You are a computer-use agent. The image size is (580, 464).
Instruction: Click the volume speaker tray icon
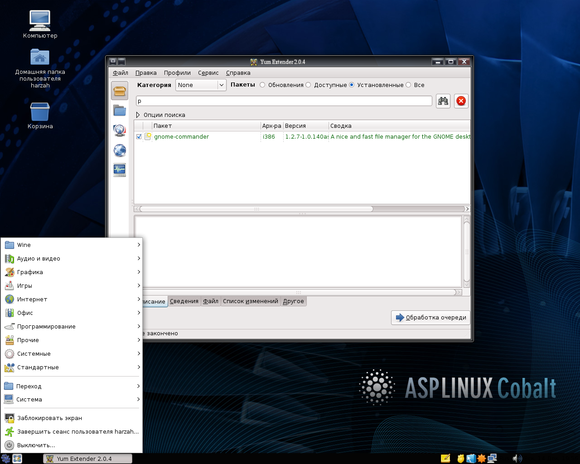coord(517,459)
